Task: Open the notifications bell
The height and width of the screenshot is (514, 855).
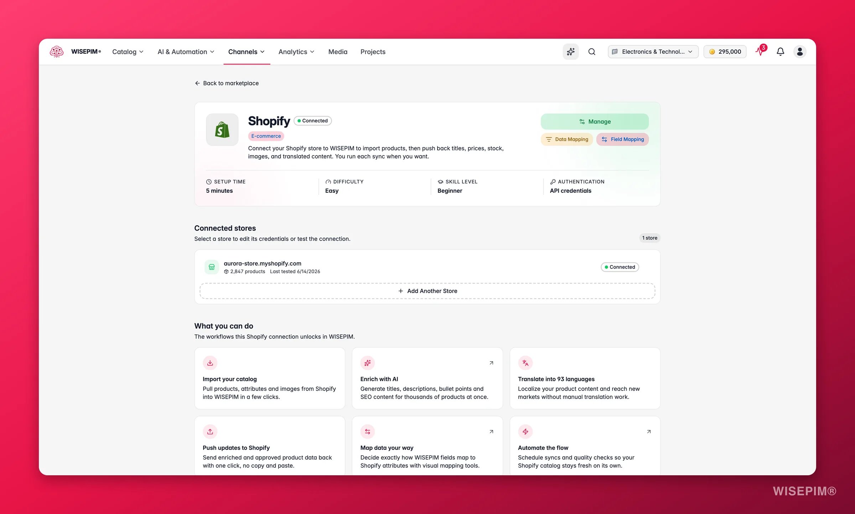Action: (x=780, y=52)
